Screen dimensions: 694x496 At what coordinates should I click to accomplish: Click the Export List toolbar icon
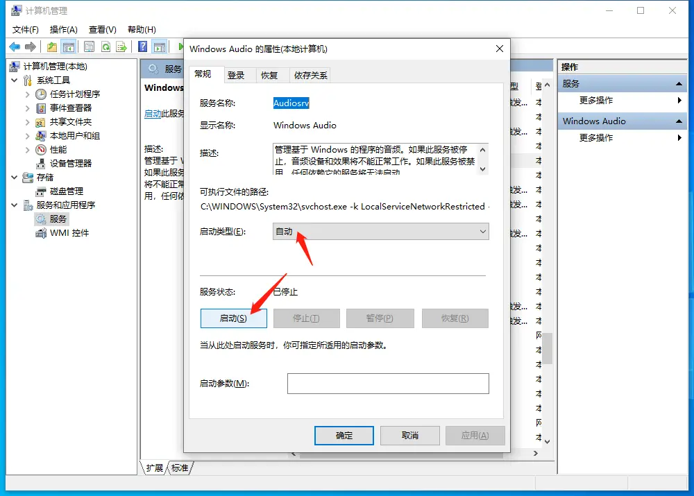(x=121, y=46)
